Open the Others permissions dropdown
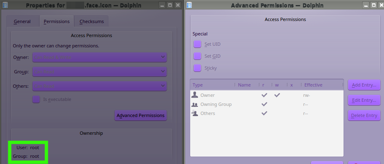This screenshot has height=164, width=384. pos(99,86)
